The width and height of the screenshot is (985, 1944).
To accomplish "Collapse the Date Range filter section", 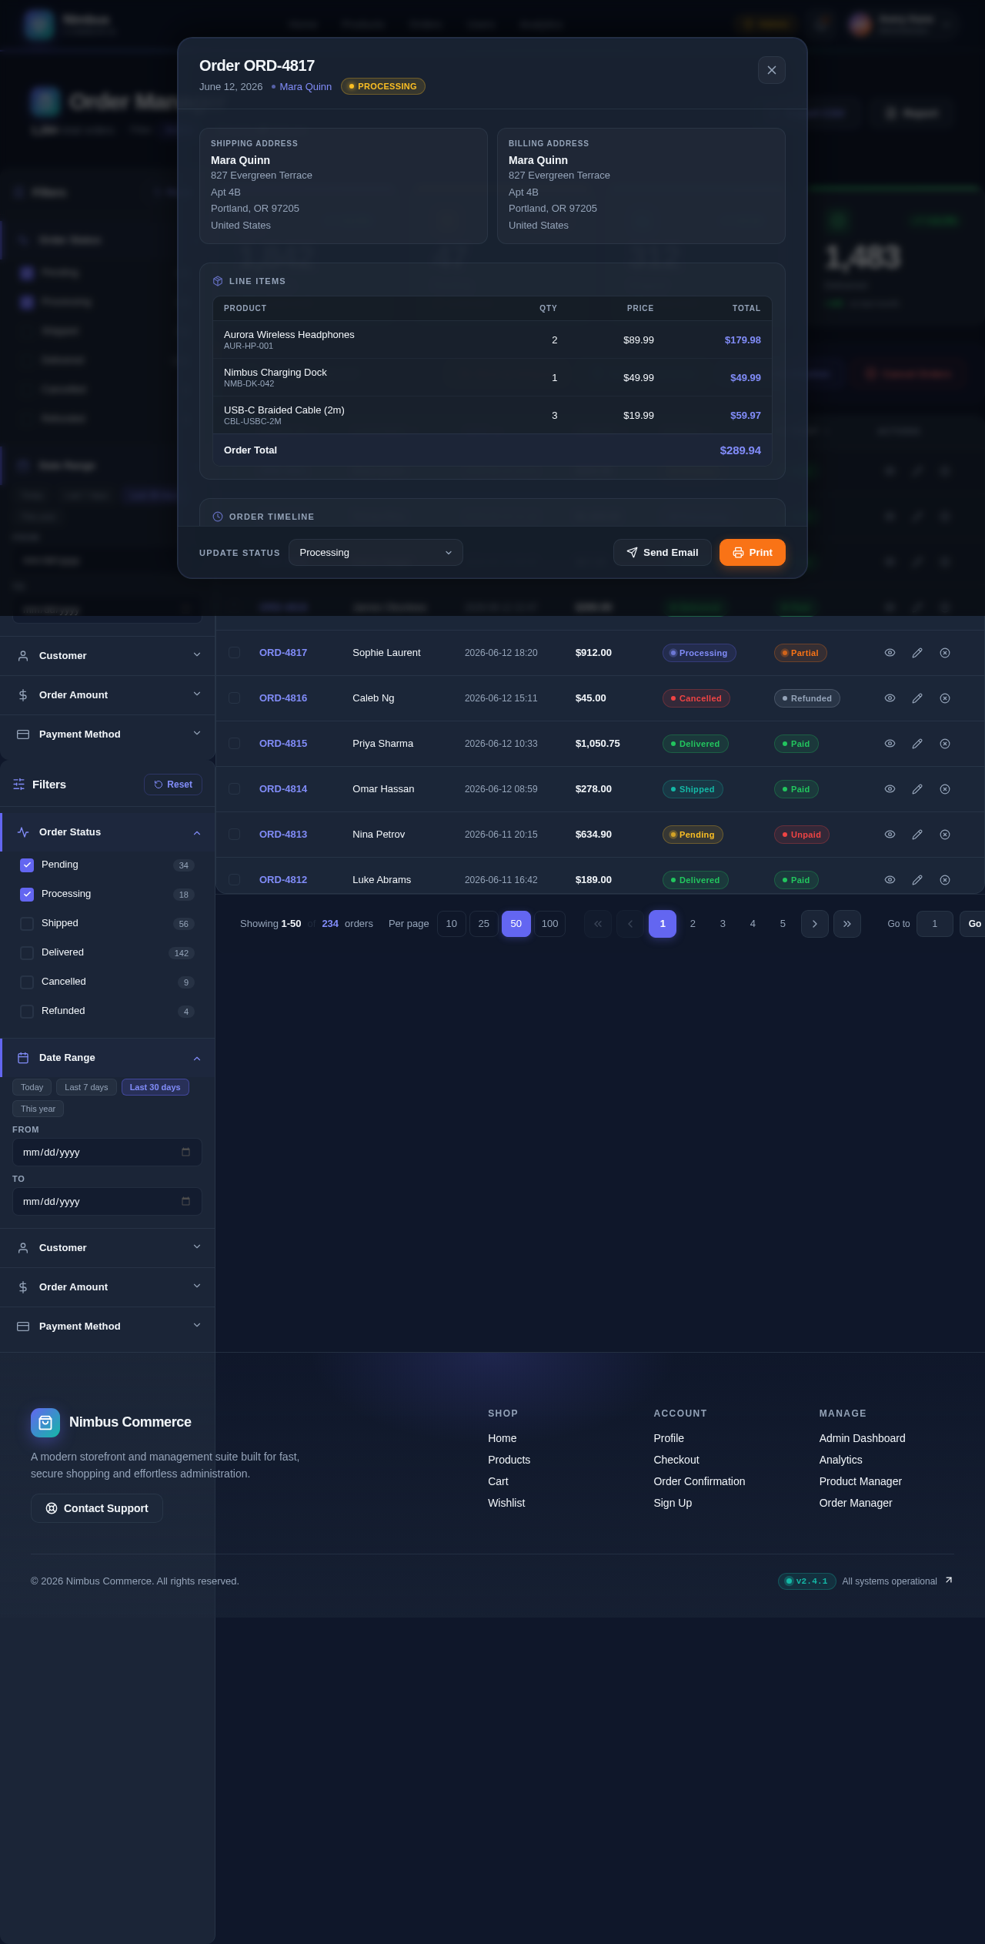I will click(108, 1058).
